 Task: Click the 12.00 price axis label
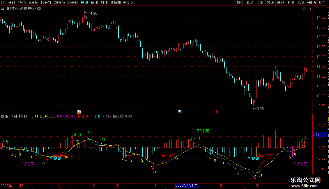[x=321, y=57]
